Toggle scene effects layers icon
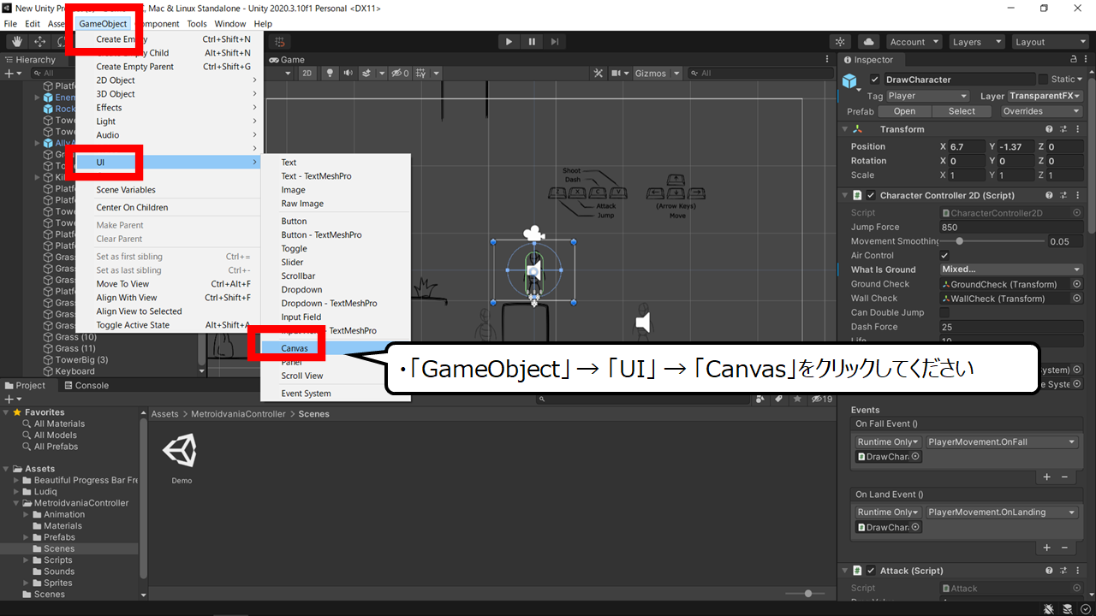 pyautogui.click(x=367, y=74)
